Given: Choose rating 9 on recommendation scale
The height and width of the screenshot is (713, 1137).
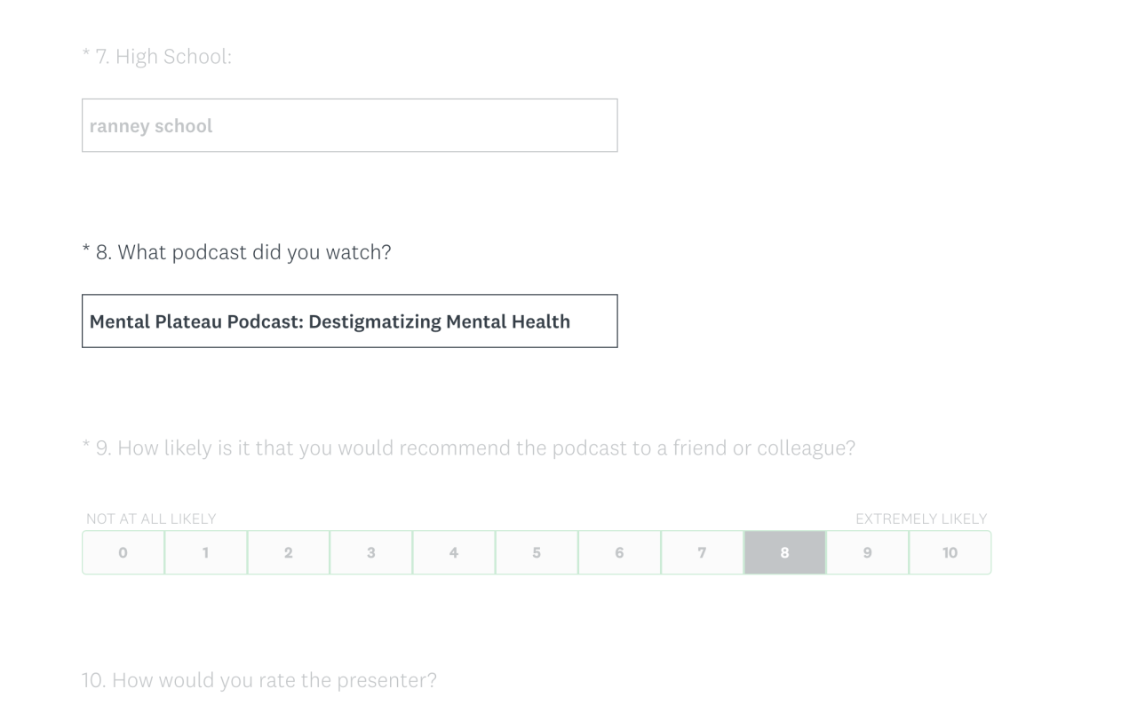Looking at the screenshot, I should (867, 552).
